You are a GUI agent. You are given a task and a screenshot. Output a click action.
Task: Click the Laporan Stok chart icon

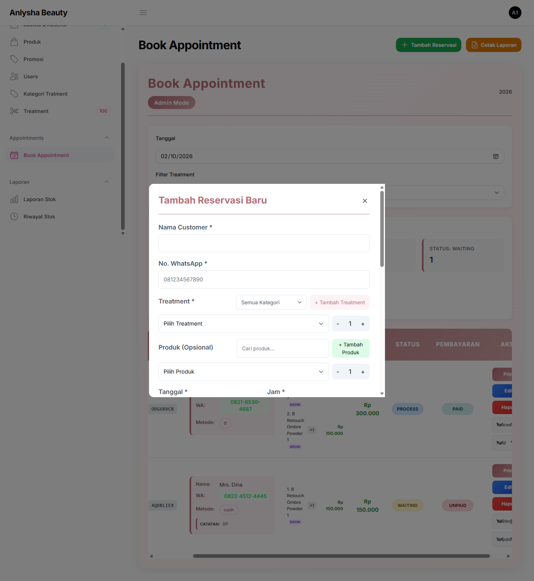tap(14, 199)
